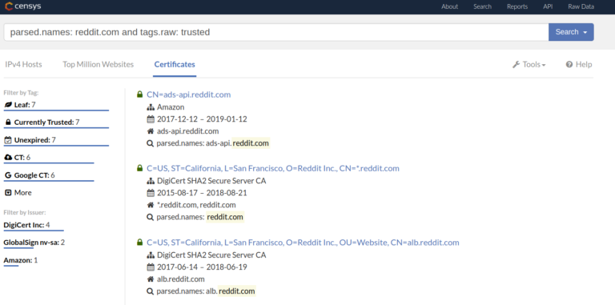Click issuer icon in the alb.reddit.com result
The width and height of the screenshot is (615, 305).
151,255
